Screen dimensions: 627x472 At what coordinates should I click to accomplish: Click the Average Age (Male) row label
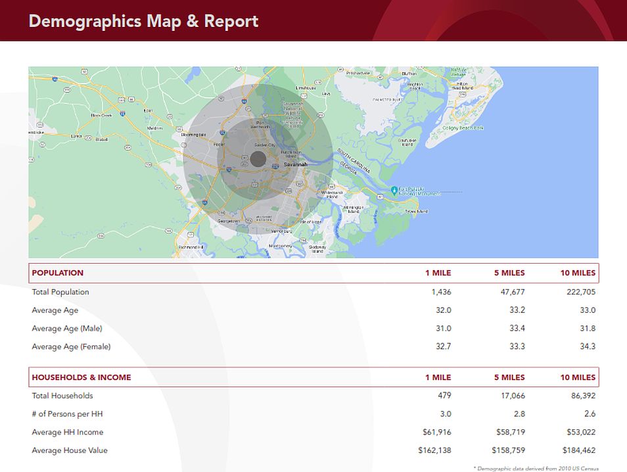click(67, 329)
